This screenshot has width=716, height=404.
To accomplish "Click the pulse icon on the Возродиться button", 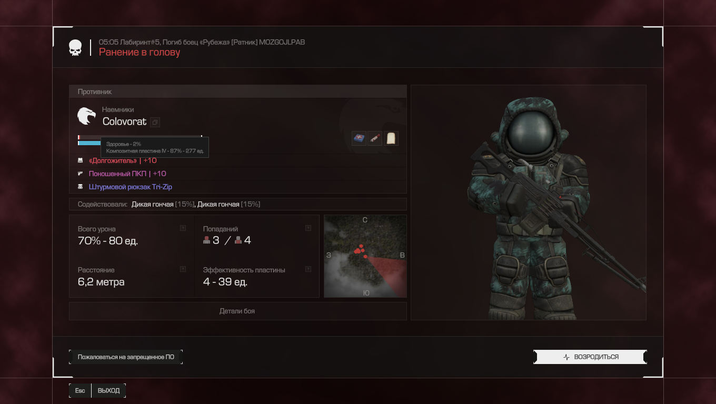I will 566,357.
